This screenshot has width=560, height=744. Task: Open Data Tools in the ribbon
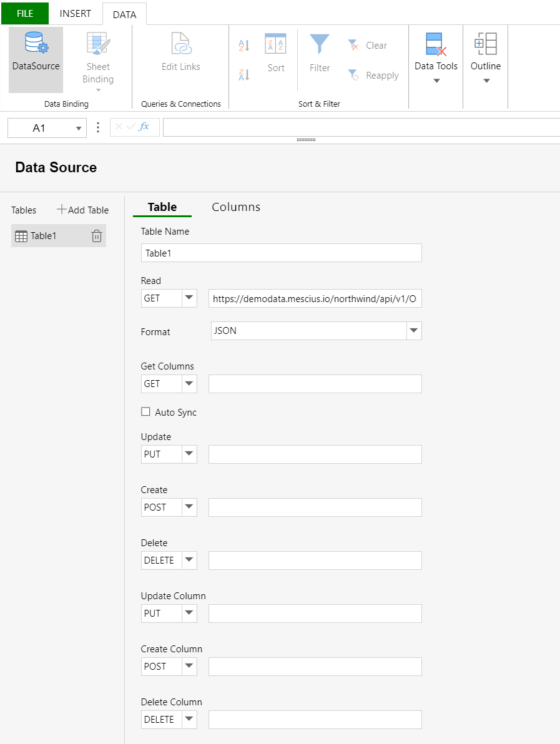point(436,45)
